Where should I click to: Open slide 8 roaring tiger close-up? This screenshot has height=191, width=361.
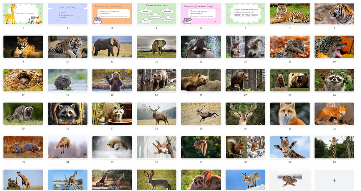coord(334,14)
